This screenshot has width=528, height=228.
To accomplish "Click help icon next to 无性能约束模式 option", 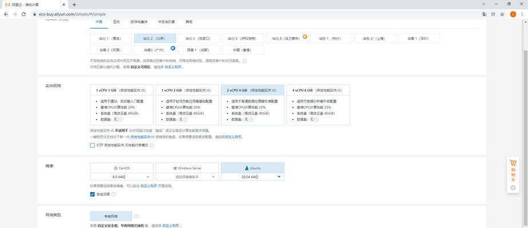I will [152, 145].
